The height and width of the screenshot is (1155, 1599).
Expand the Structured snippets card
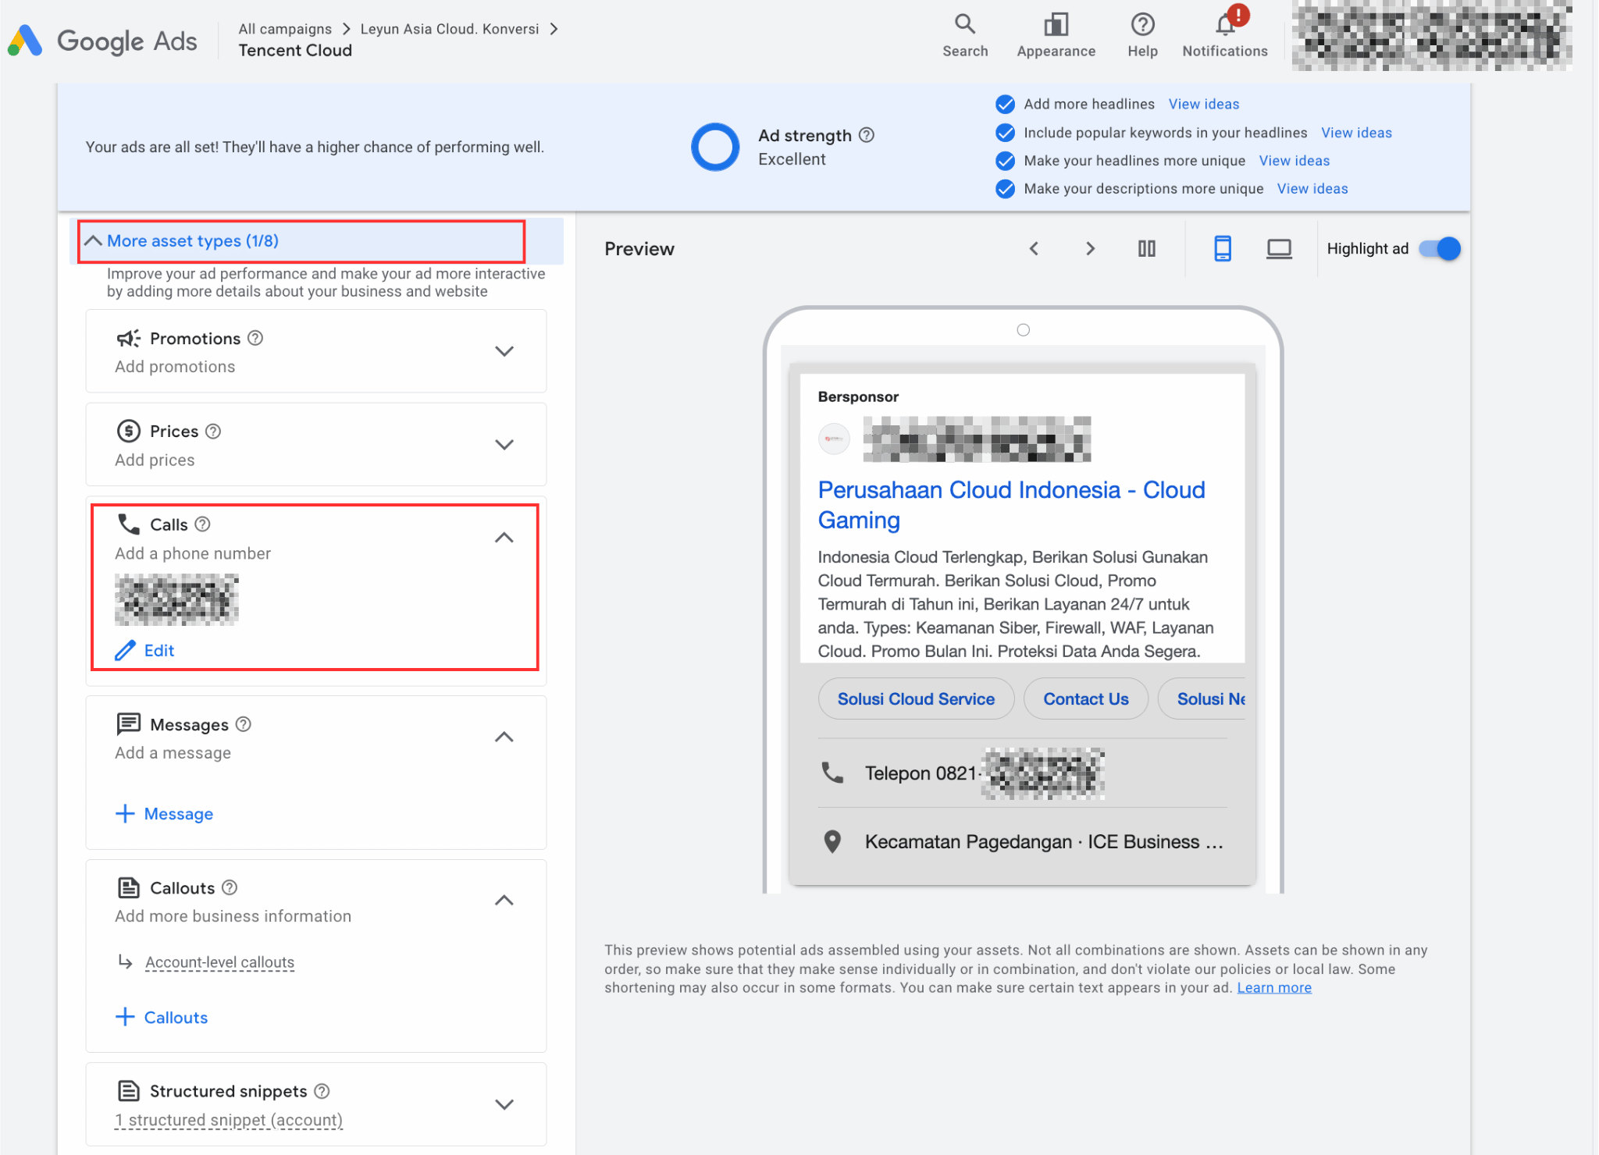click(504, 1104)
